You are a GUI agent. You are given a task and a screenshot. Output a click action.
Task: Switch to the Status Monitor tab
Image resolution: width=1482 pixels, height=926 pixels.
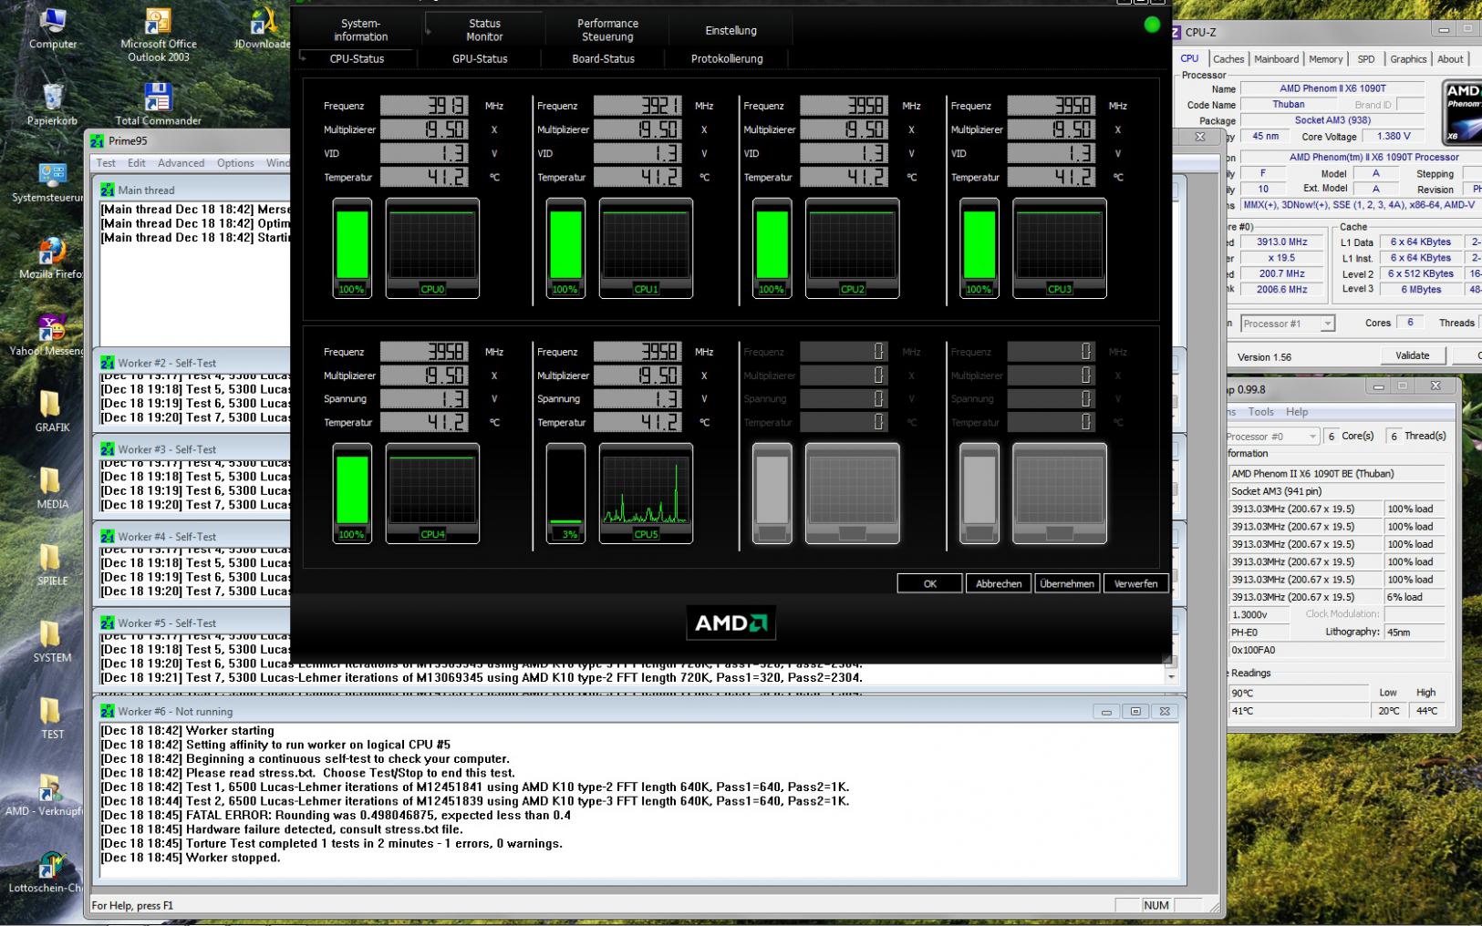tap(484, 30)
